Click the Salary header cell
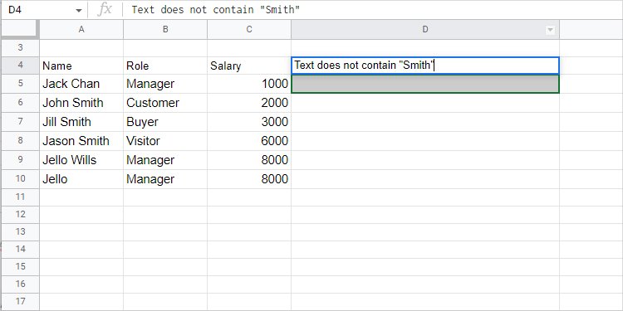The width and height of the screenshot is (623, 311). pos(249,66)
